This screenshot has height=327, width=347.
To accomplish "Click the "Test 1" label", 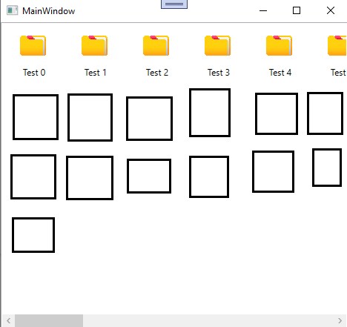I will (x=96, y=73).
